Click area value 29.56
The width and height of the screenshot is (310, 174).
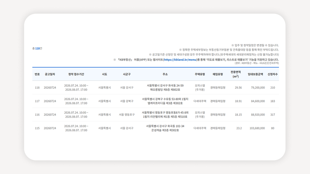pyautogui.click(x=238, y=87)
